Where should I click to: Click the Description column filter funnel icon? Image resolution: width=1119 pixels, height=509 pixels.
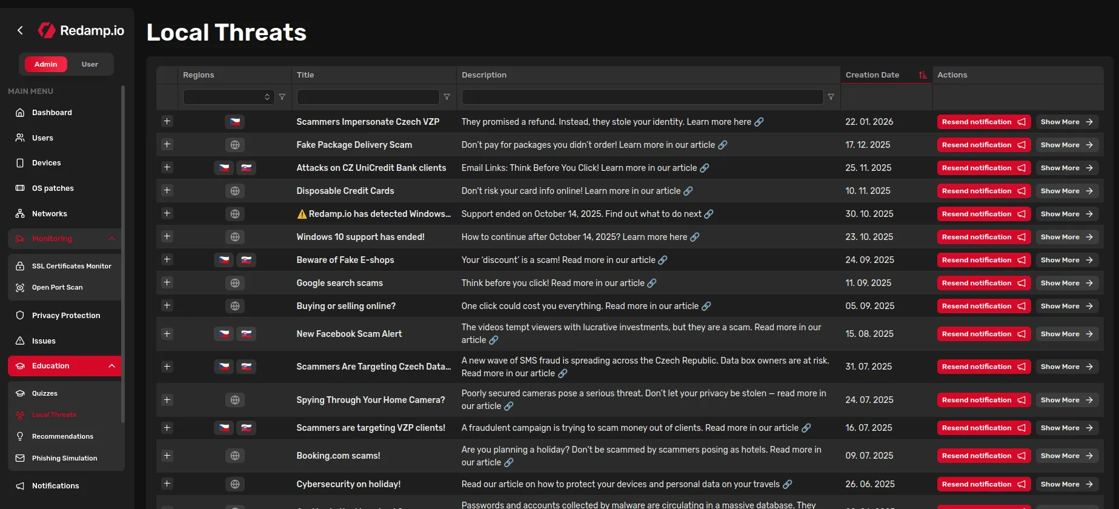(831, 97)
